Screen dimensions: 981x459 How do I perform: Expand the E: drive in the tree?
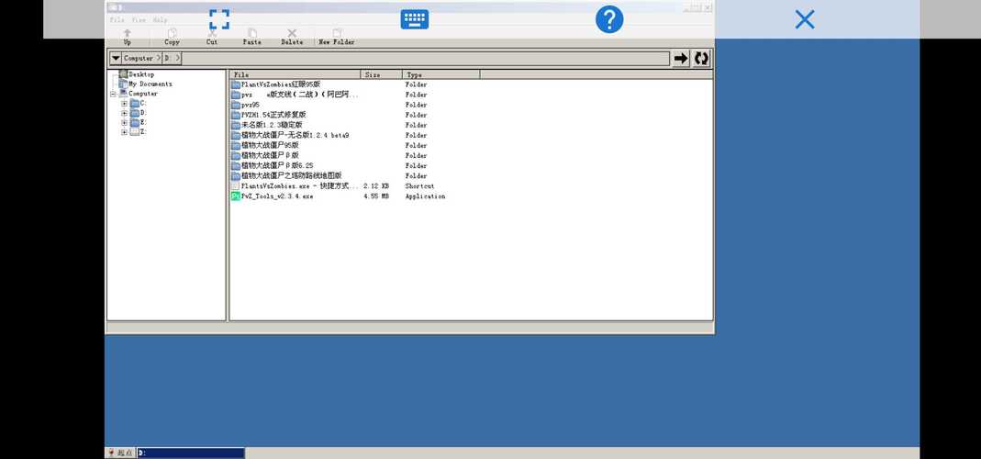tap(124, 123)
